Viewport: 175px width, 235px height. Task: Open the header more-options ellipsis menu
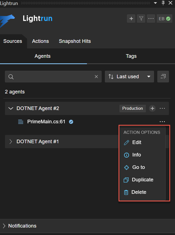[151, 19]
